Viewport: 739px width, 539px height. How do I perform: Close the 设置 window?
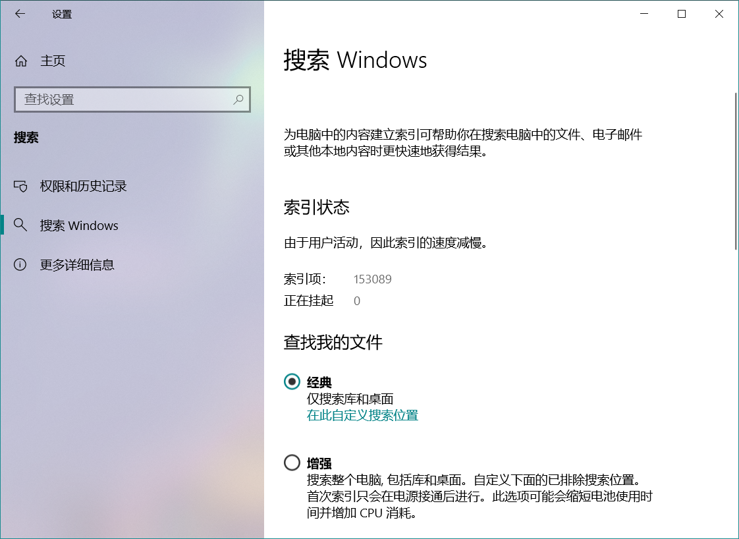pyautogui.click(x=719, y=14)
